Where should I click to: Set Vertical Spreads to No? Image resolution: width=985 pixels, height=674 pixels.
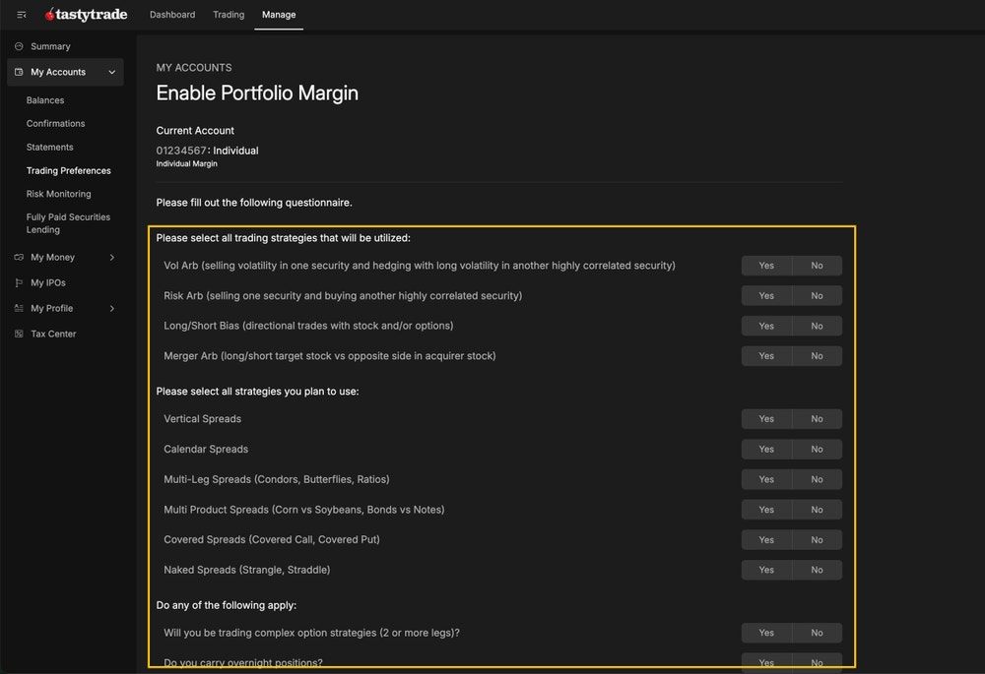(x=817, y=418)
